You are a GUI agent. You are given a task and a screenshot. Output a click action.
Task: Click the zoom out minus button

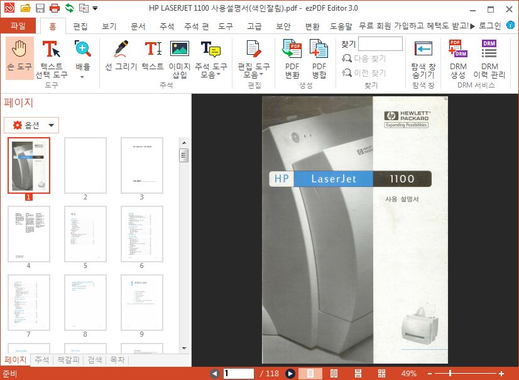pos(430,374)
